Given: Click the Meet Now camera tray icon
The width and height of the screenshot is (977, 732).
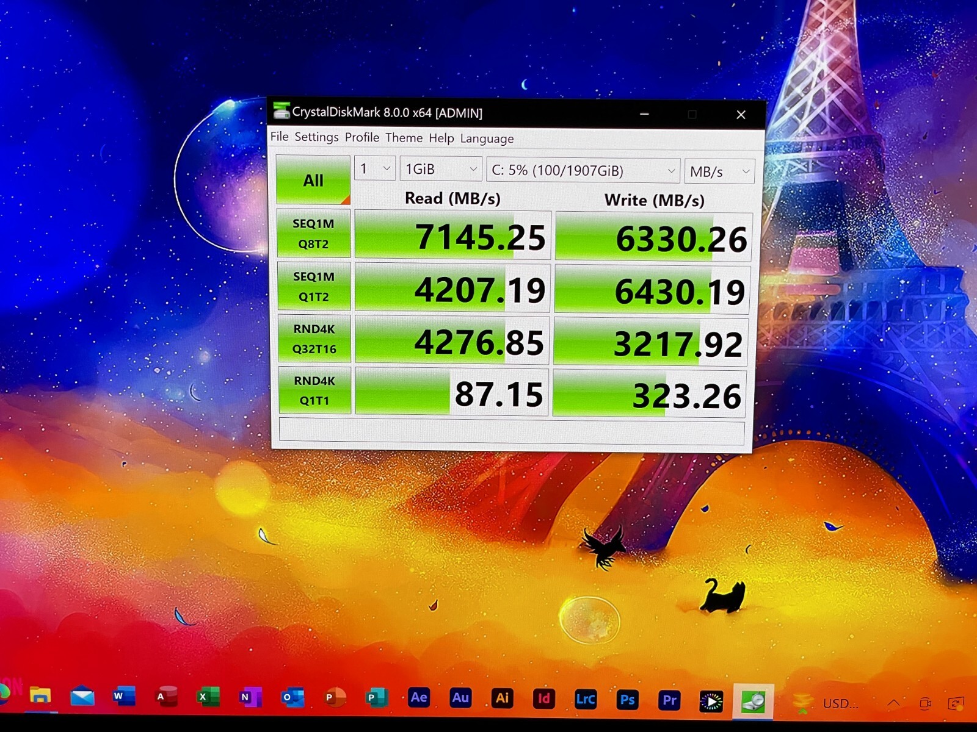Looking at the screenshot, I should (x=926, y=704).
